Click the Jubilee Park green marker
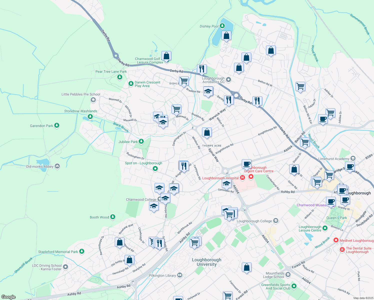The height and width of the screenshot is (300, 374). (x=141, y=141)
